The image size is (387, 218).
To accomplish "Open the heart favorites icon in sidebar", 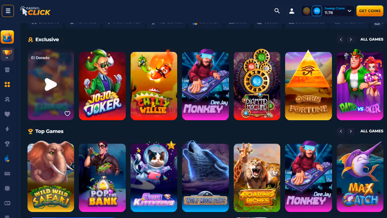I will (x=7, y=114).
